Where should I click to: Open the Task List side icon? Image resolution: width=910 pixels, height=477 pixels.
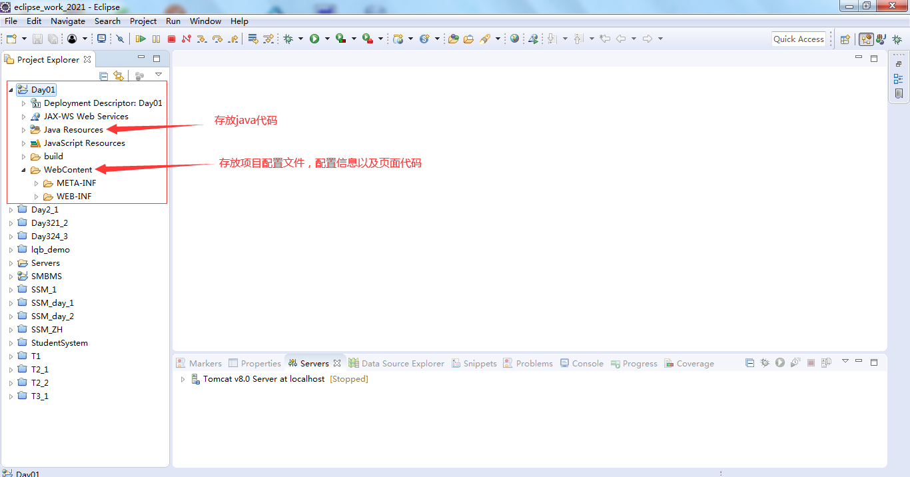click(899, 93)
